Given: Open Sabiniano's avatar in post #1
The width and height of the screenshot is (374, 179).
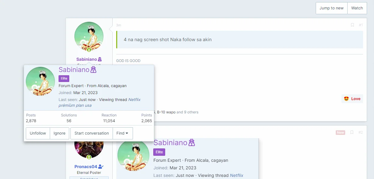Looking at the screenshot, I should coord(89,36).
